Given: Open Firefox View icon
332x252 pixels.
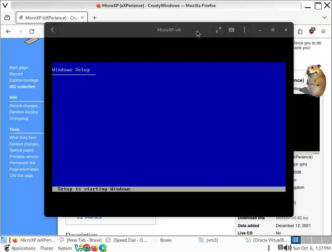Looking at the screenshot, I should coord(7,17).
